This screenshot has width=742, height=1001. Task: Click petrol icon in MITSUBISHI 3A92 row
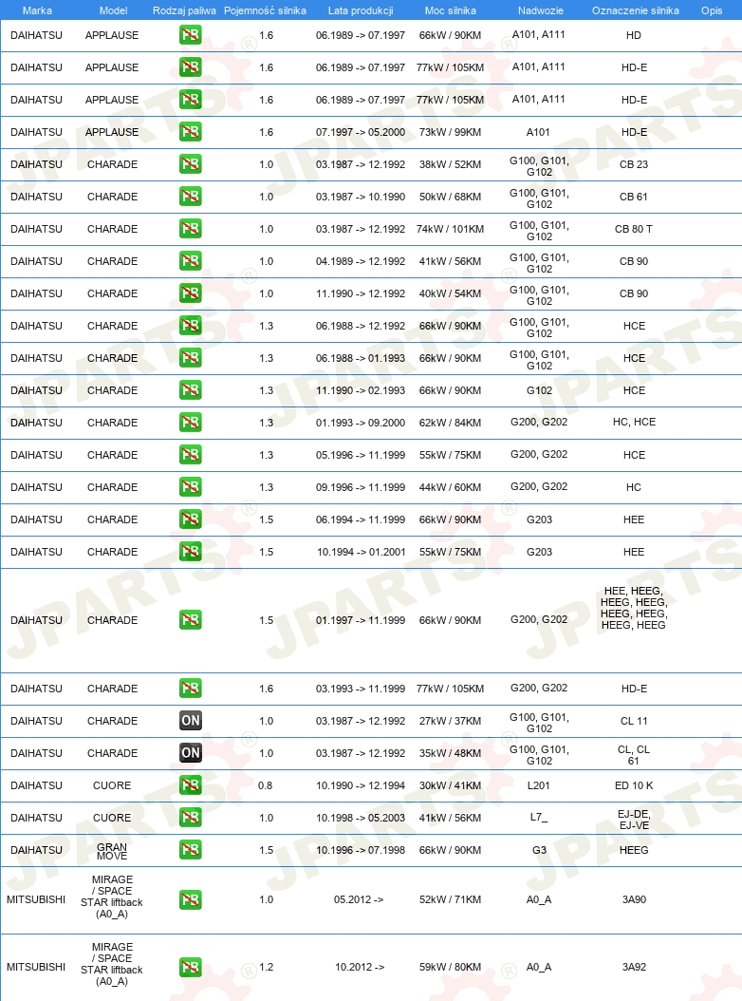tap(190, 967)
